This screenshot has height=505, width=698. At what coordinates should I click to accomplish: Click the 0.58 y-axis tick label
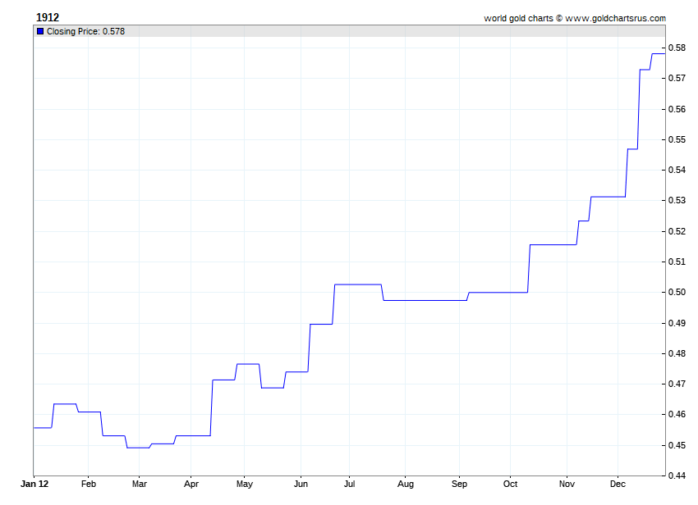pyautogui.click(x=677, y=48)
